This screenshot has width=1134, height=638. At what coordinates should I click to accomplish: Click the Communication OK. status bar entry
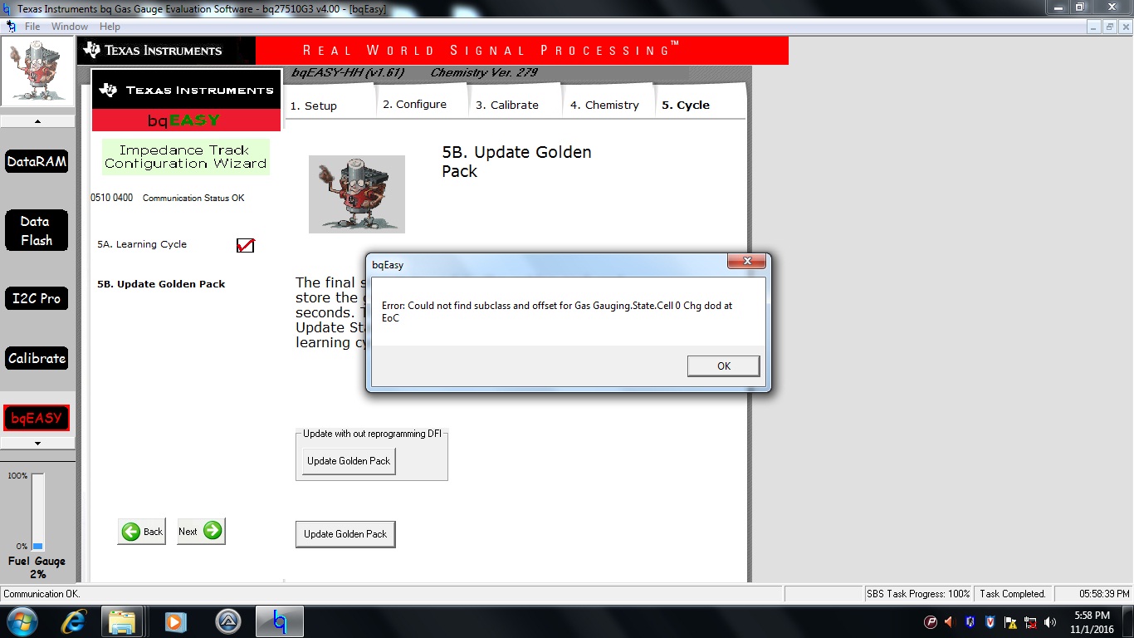click(x=42, y=594)
